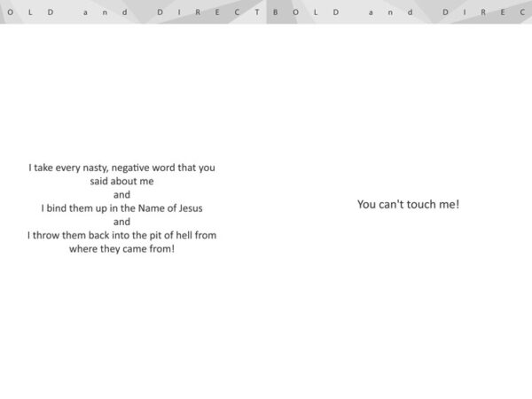Click the line "said about me"
Viewport: 532px width, 399px height.
(121, 181)
